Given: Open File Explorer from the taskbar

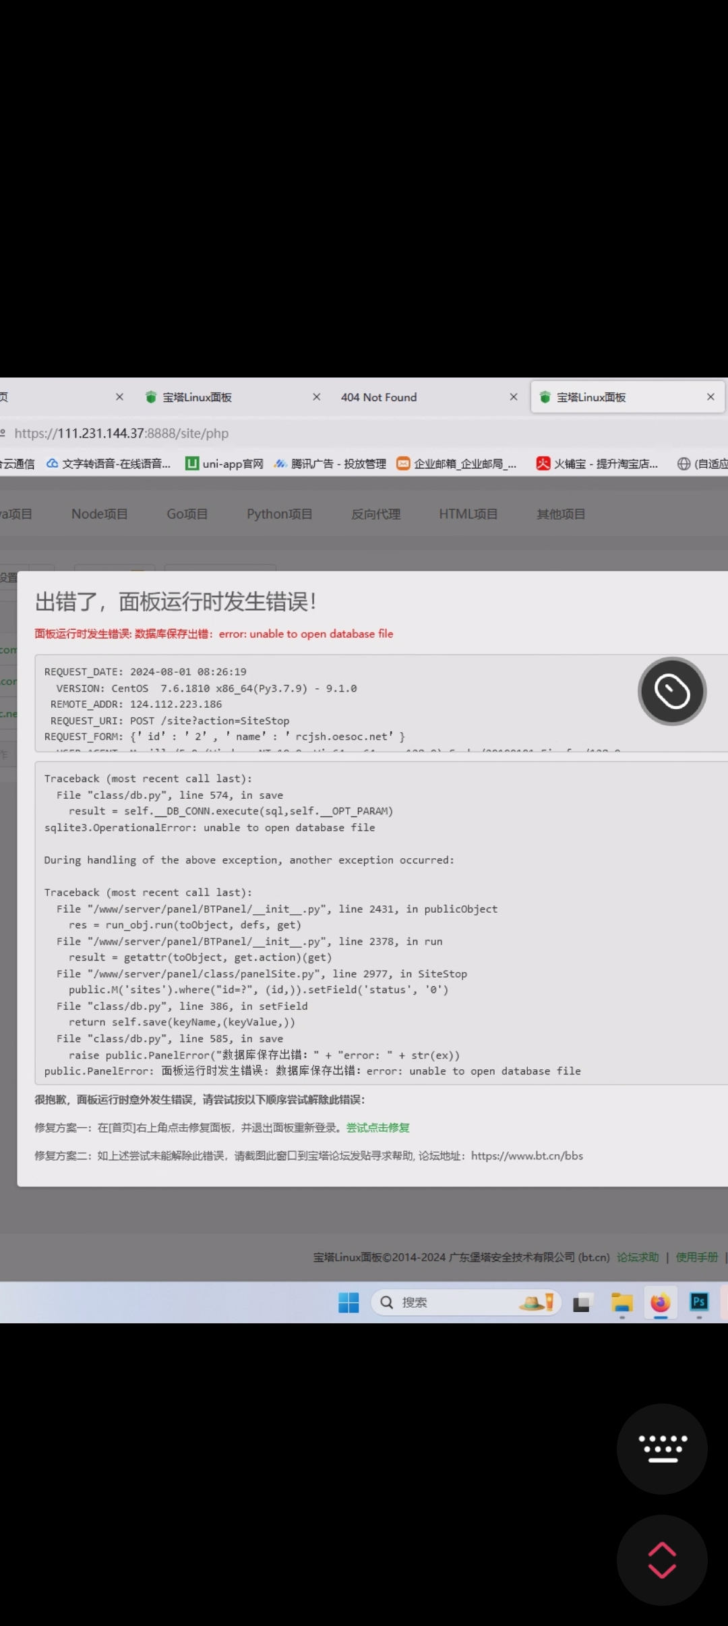Looking at the screenshot, I should [x=621, y=1302].
